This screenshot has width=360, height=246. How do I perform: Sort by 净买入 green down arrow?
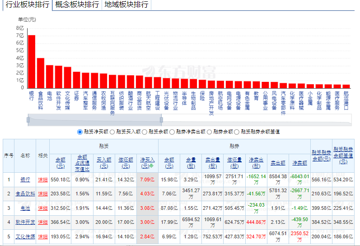click(x=152, y=166)
